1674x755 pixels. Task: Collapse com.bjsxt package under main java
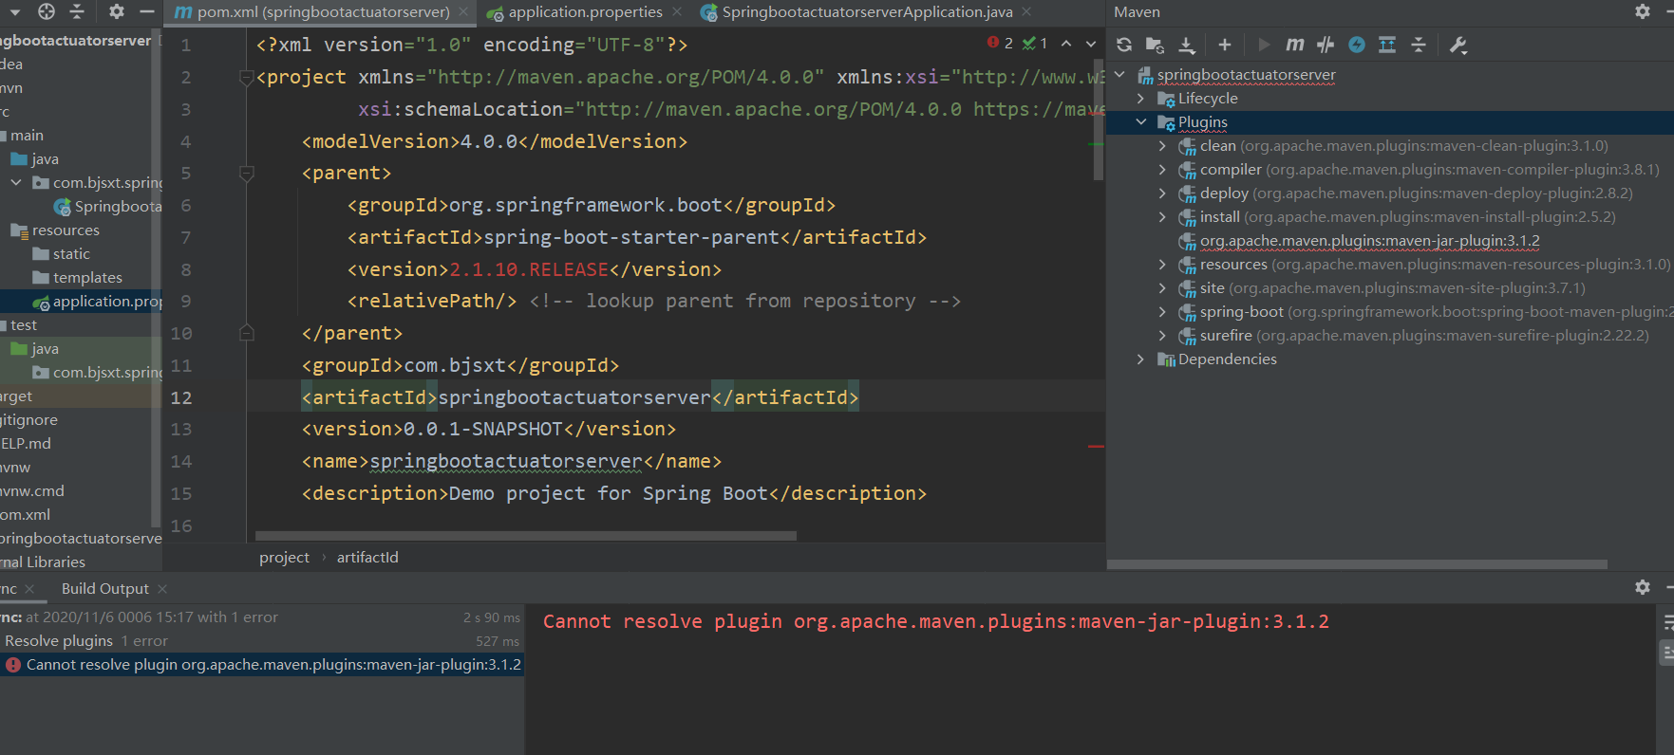click(16, 182)
